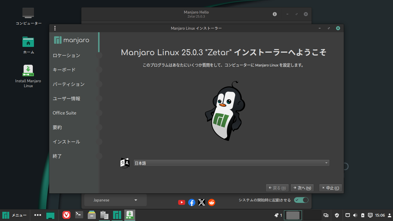
Task: Expand the 日本語 installer language dropdown
Action: point(232,163)
